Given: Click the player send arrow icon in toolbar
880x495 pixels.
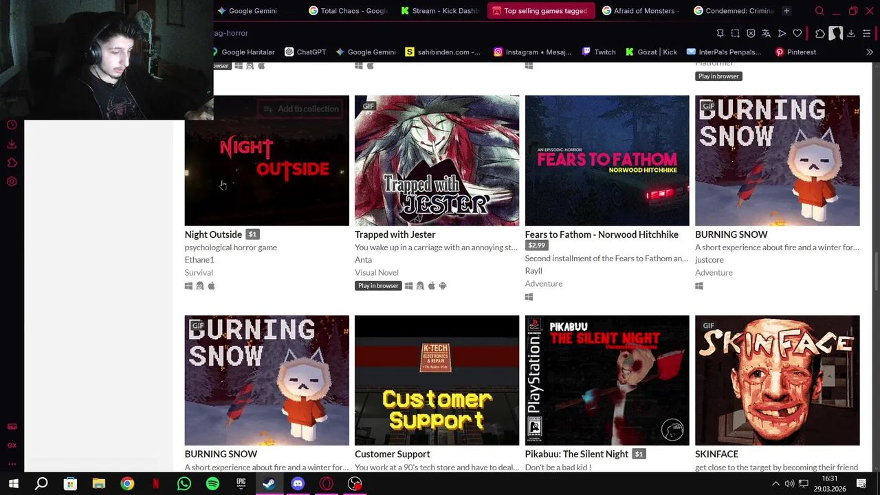Looking at the screenshot, I should tap(782, 33).
